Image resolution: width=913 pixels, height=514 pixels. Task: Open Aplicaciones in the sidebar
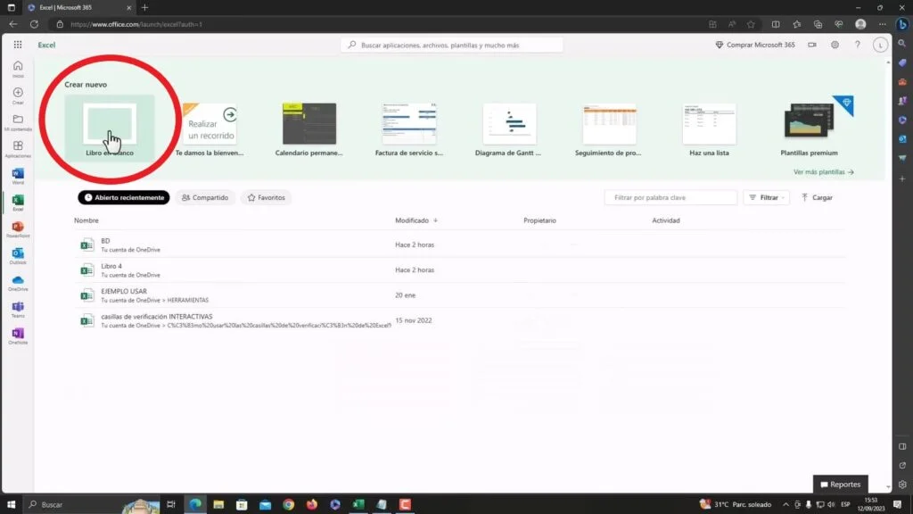(x=18, y=149)
